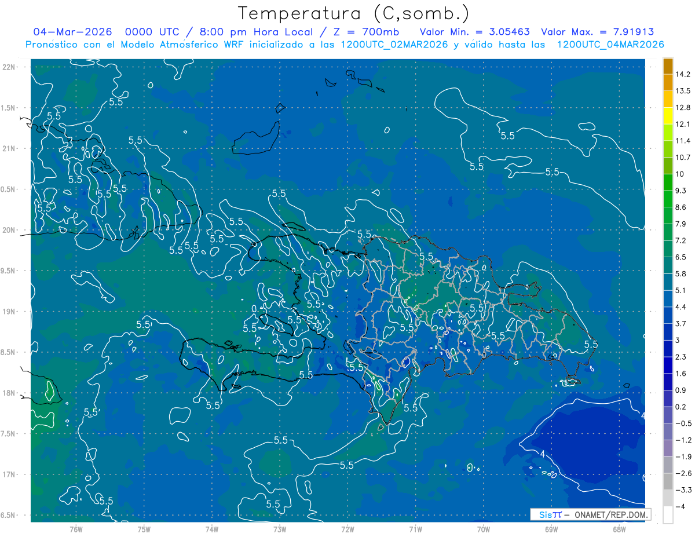This screenshot has width=695, height=537.
Task: Select the teal swatch between 5.8 and 6.5
Action: [668, 265]
